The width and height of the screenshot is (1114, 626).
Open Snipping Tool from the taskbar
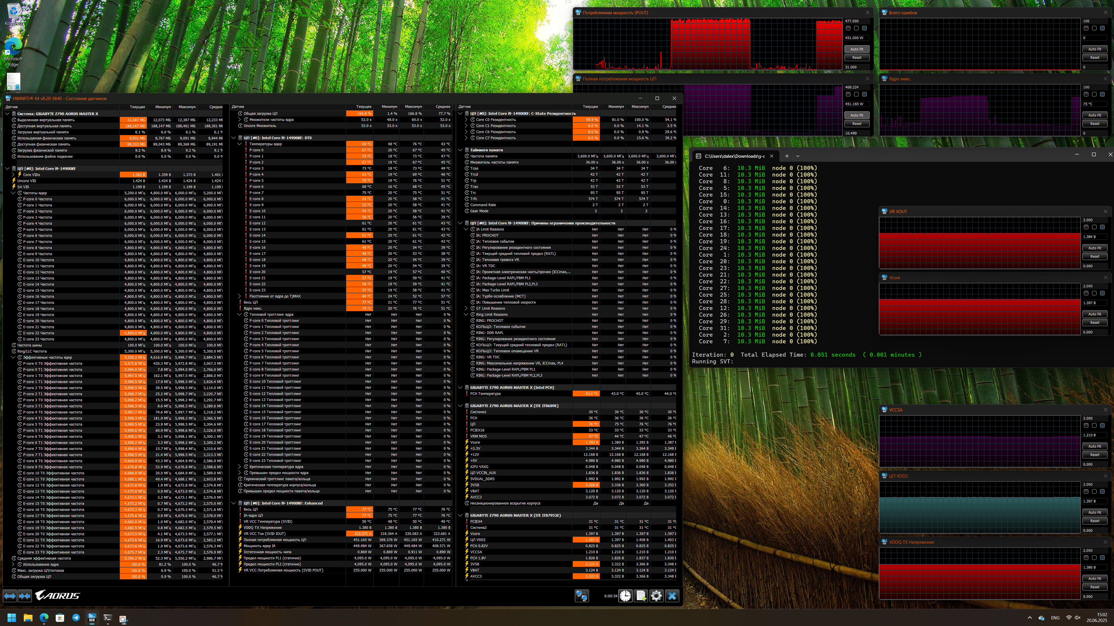(x=123, y=619)
